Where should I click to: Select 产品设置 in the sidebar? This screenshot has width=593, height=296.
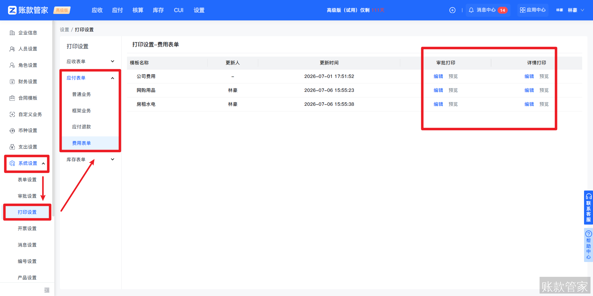(27, 278)
